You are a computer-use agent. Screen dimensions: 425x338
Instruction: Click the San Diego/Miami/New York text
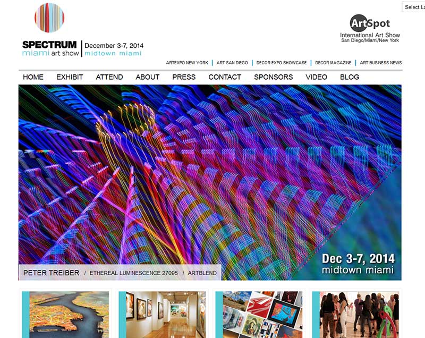370,40
